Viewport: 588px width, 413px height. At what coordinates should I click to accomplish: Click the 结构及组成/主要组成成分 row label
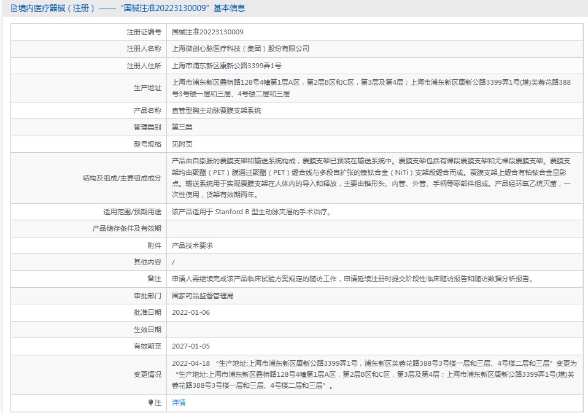(x=122, y=178)
